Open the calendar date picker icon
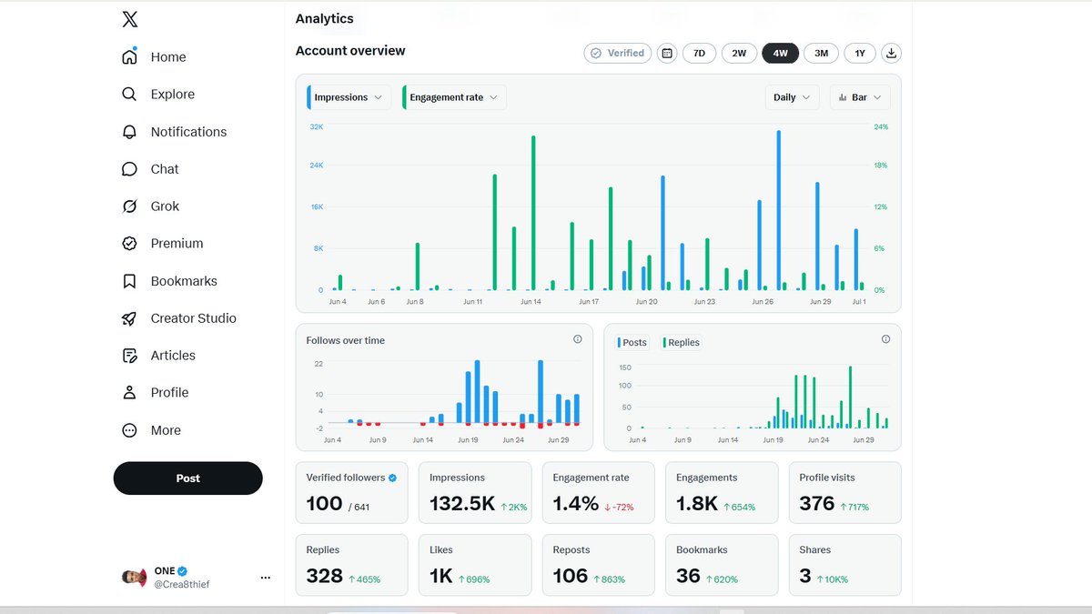The width and height of the screenshot is (1092, 614). [667, 53]
